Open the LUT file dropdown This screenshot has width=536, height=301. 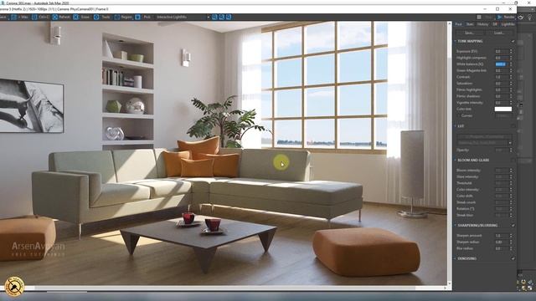click(484, 143)
